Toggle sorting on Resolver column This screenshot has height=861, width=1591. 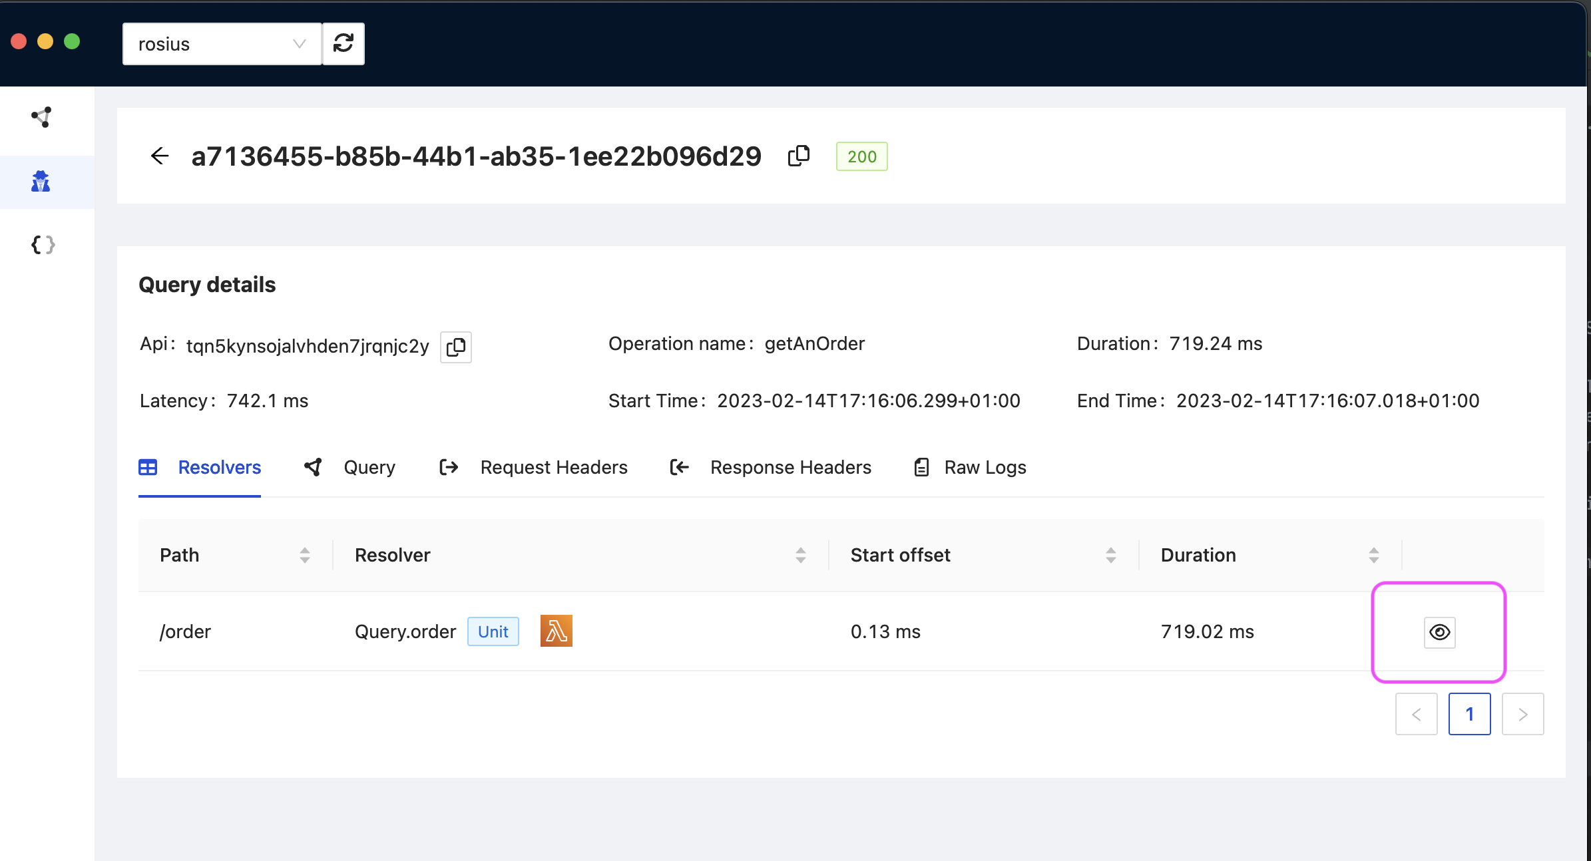(800, 555)
